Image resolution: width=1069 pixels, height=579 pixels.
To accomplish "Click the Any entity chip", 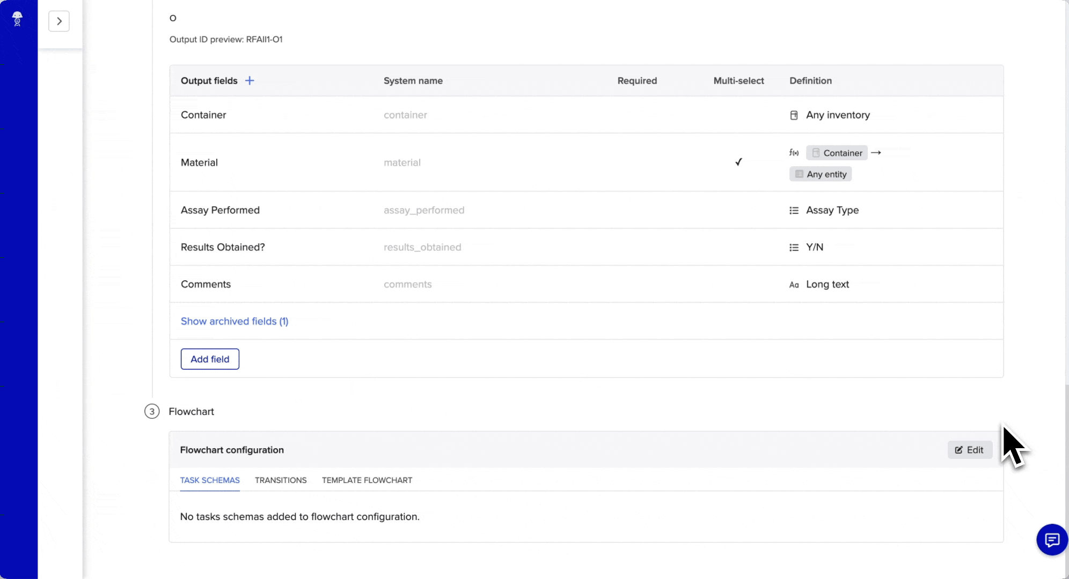I will click(x=821, y=174).
